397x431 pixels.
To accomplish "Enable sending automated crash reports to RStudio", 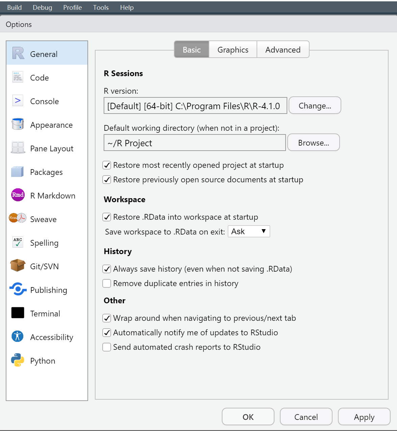I will [107, 347].
